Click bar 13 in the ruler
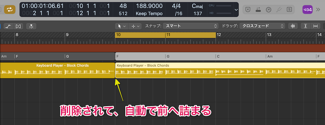Screen dimensions: 325x125 [x=269, y=35]
